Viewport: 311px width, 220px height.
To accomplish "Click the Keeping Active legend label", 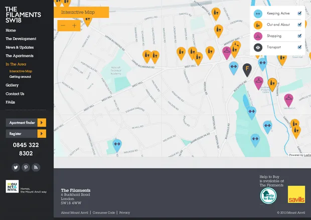I will click(x=278, y=13).
